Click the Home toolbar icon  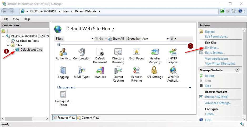[233, 11]
